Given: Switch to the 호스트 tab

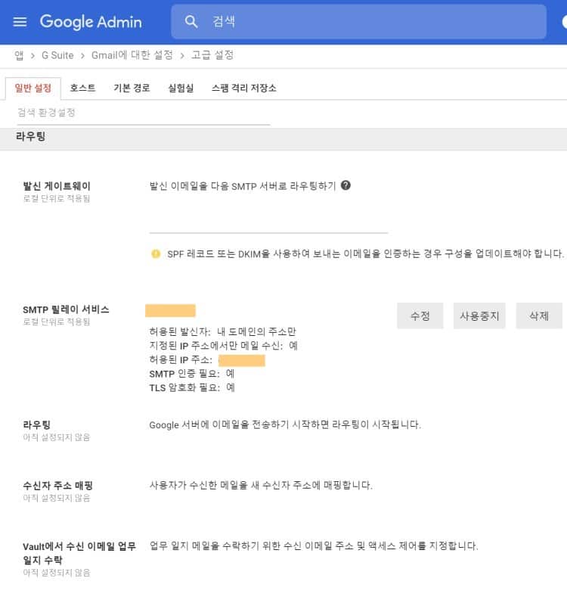Looking at the screenshot, I should click(x=82, y=88).
